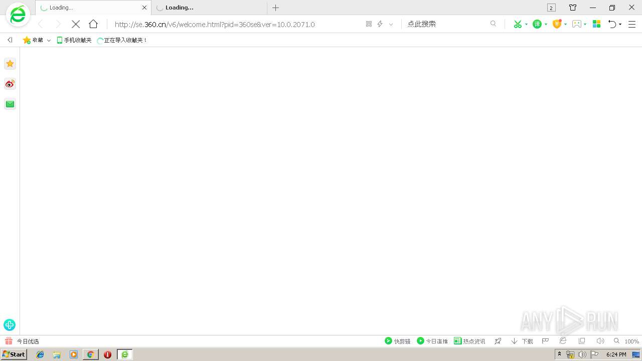Click the 100% zoom level

(x=631, y=341)
